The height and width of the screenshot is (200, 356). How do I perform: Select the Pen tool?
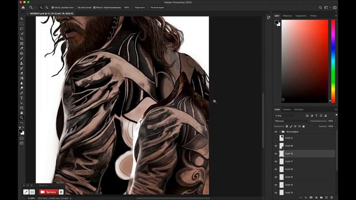22,93
